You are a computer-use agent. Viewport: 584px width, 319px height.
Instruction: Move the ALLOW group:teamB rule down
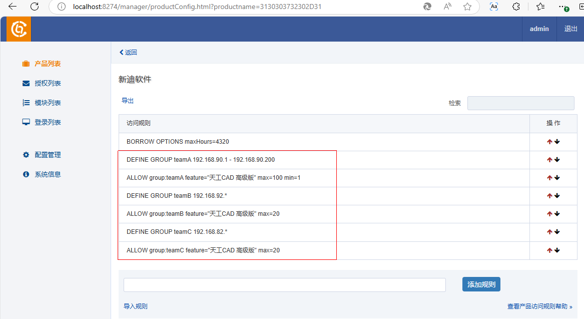pyautogui.click(x=557, y=214)
